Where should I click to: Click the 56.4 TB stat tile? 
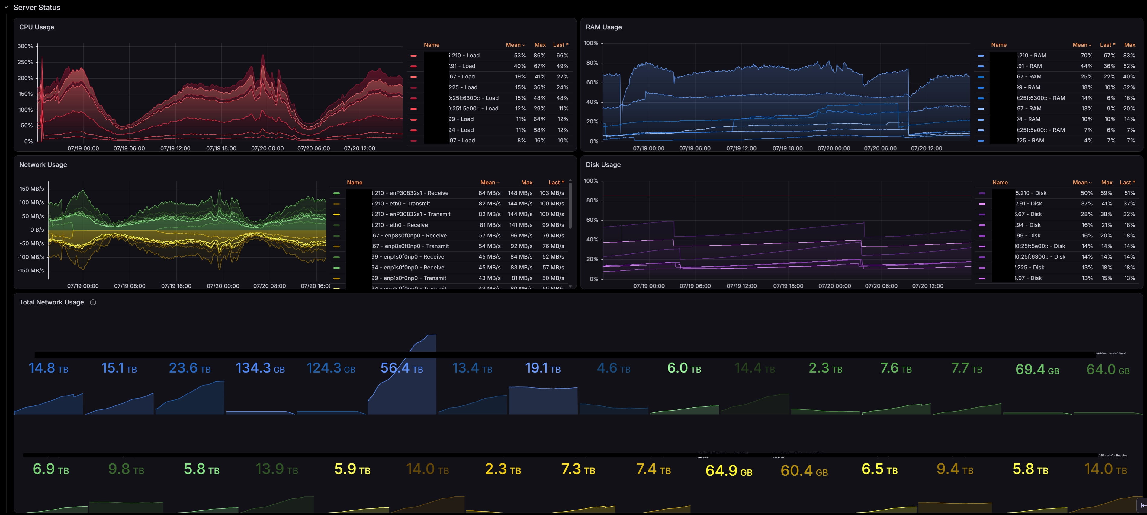pyautogui.click(x=402, y=368)
